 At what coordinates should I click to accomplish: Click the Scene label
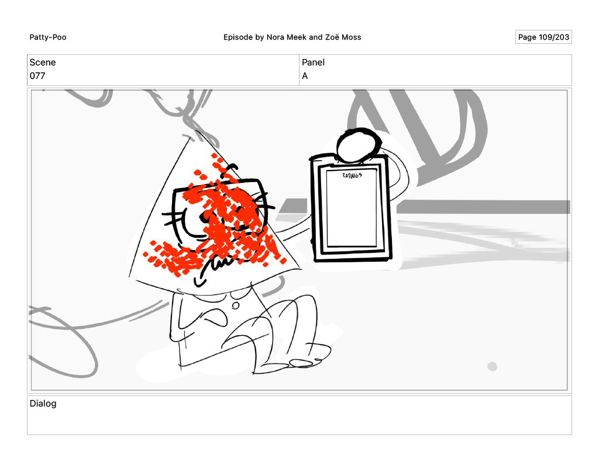(x=43, y=62)
